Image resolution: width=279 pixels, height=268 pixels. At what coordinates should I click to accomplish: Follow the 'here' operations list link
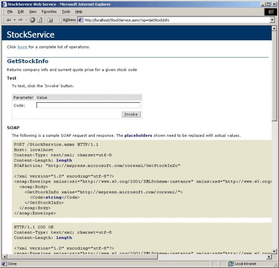pos(22,47)
